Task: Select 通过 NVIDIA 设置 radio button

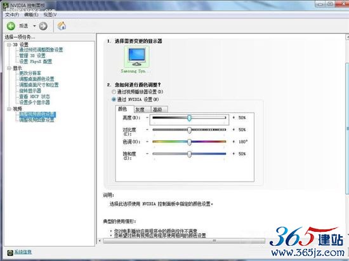Action: point(114,99)
